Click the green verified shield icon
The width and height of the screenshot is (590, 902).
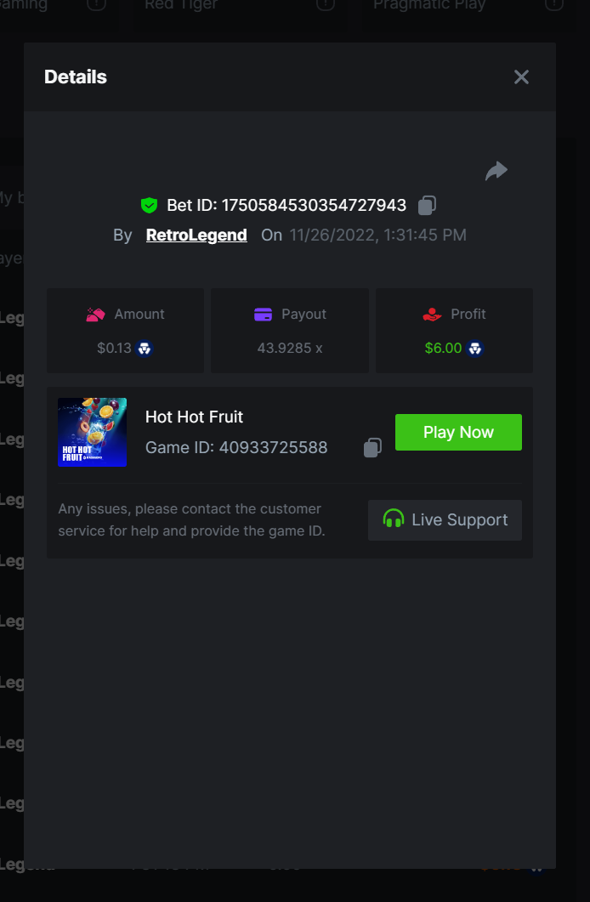tap(149, 206)
